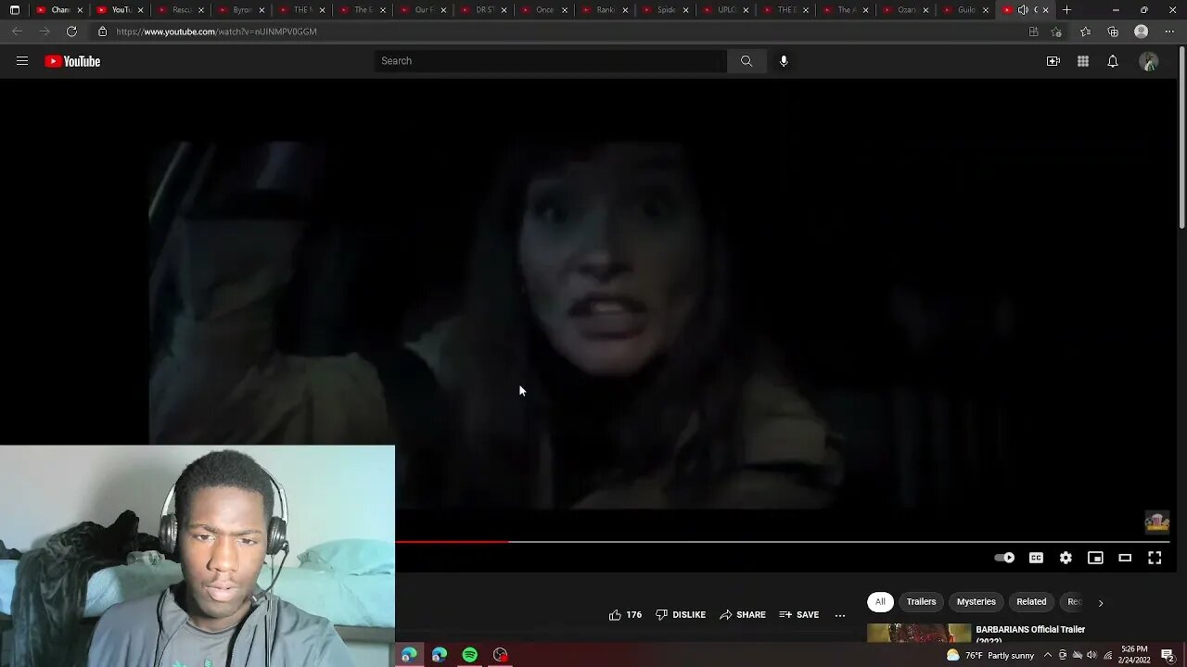Enable the miniplayer
Viewport: 1187px width, 667px height.
[x=1095, y=558]
